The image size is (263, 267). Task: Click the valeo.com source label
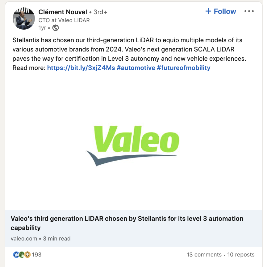(x=23, y=239)
